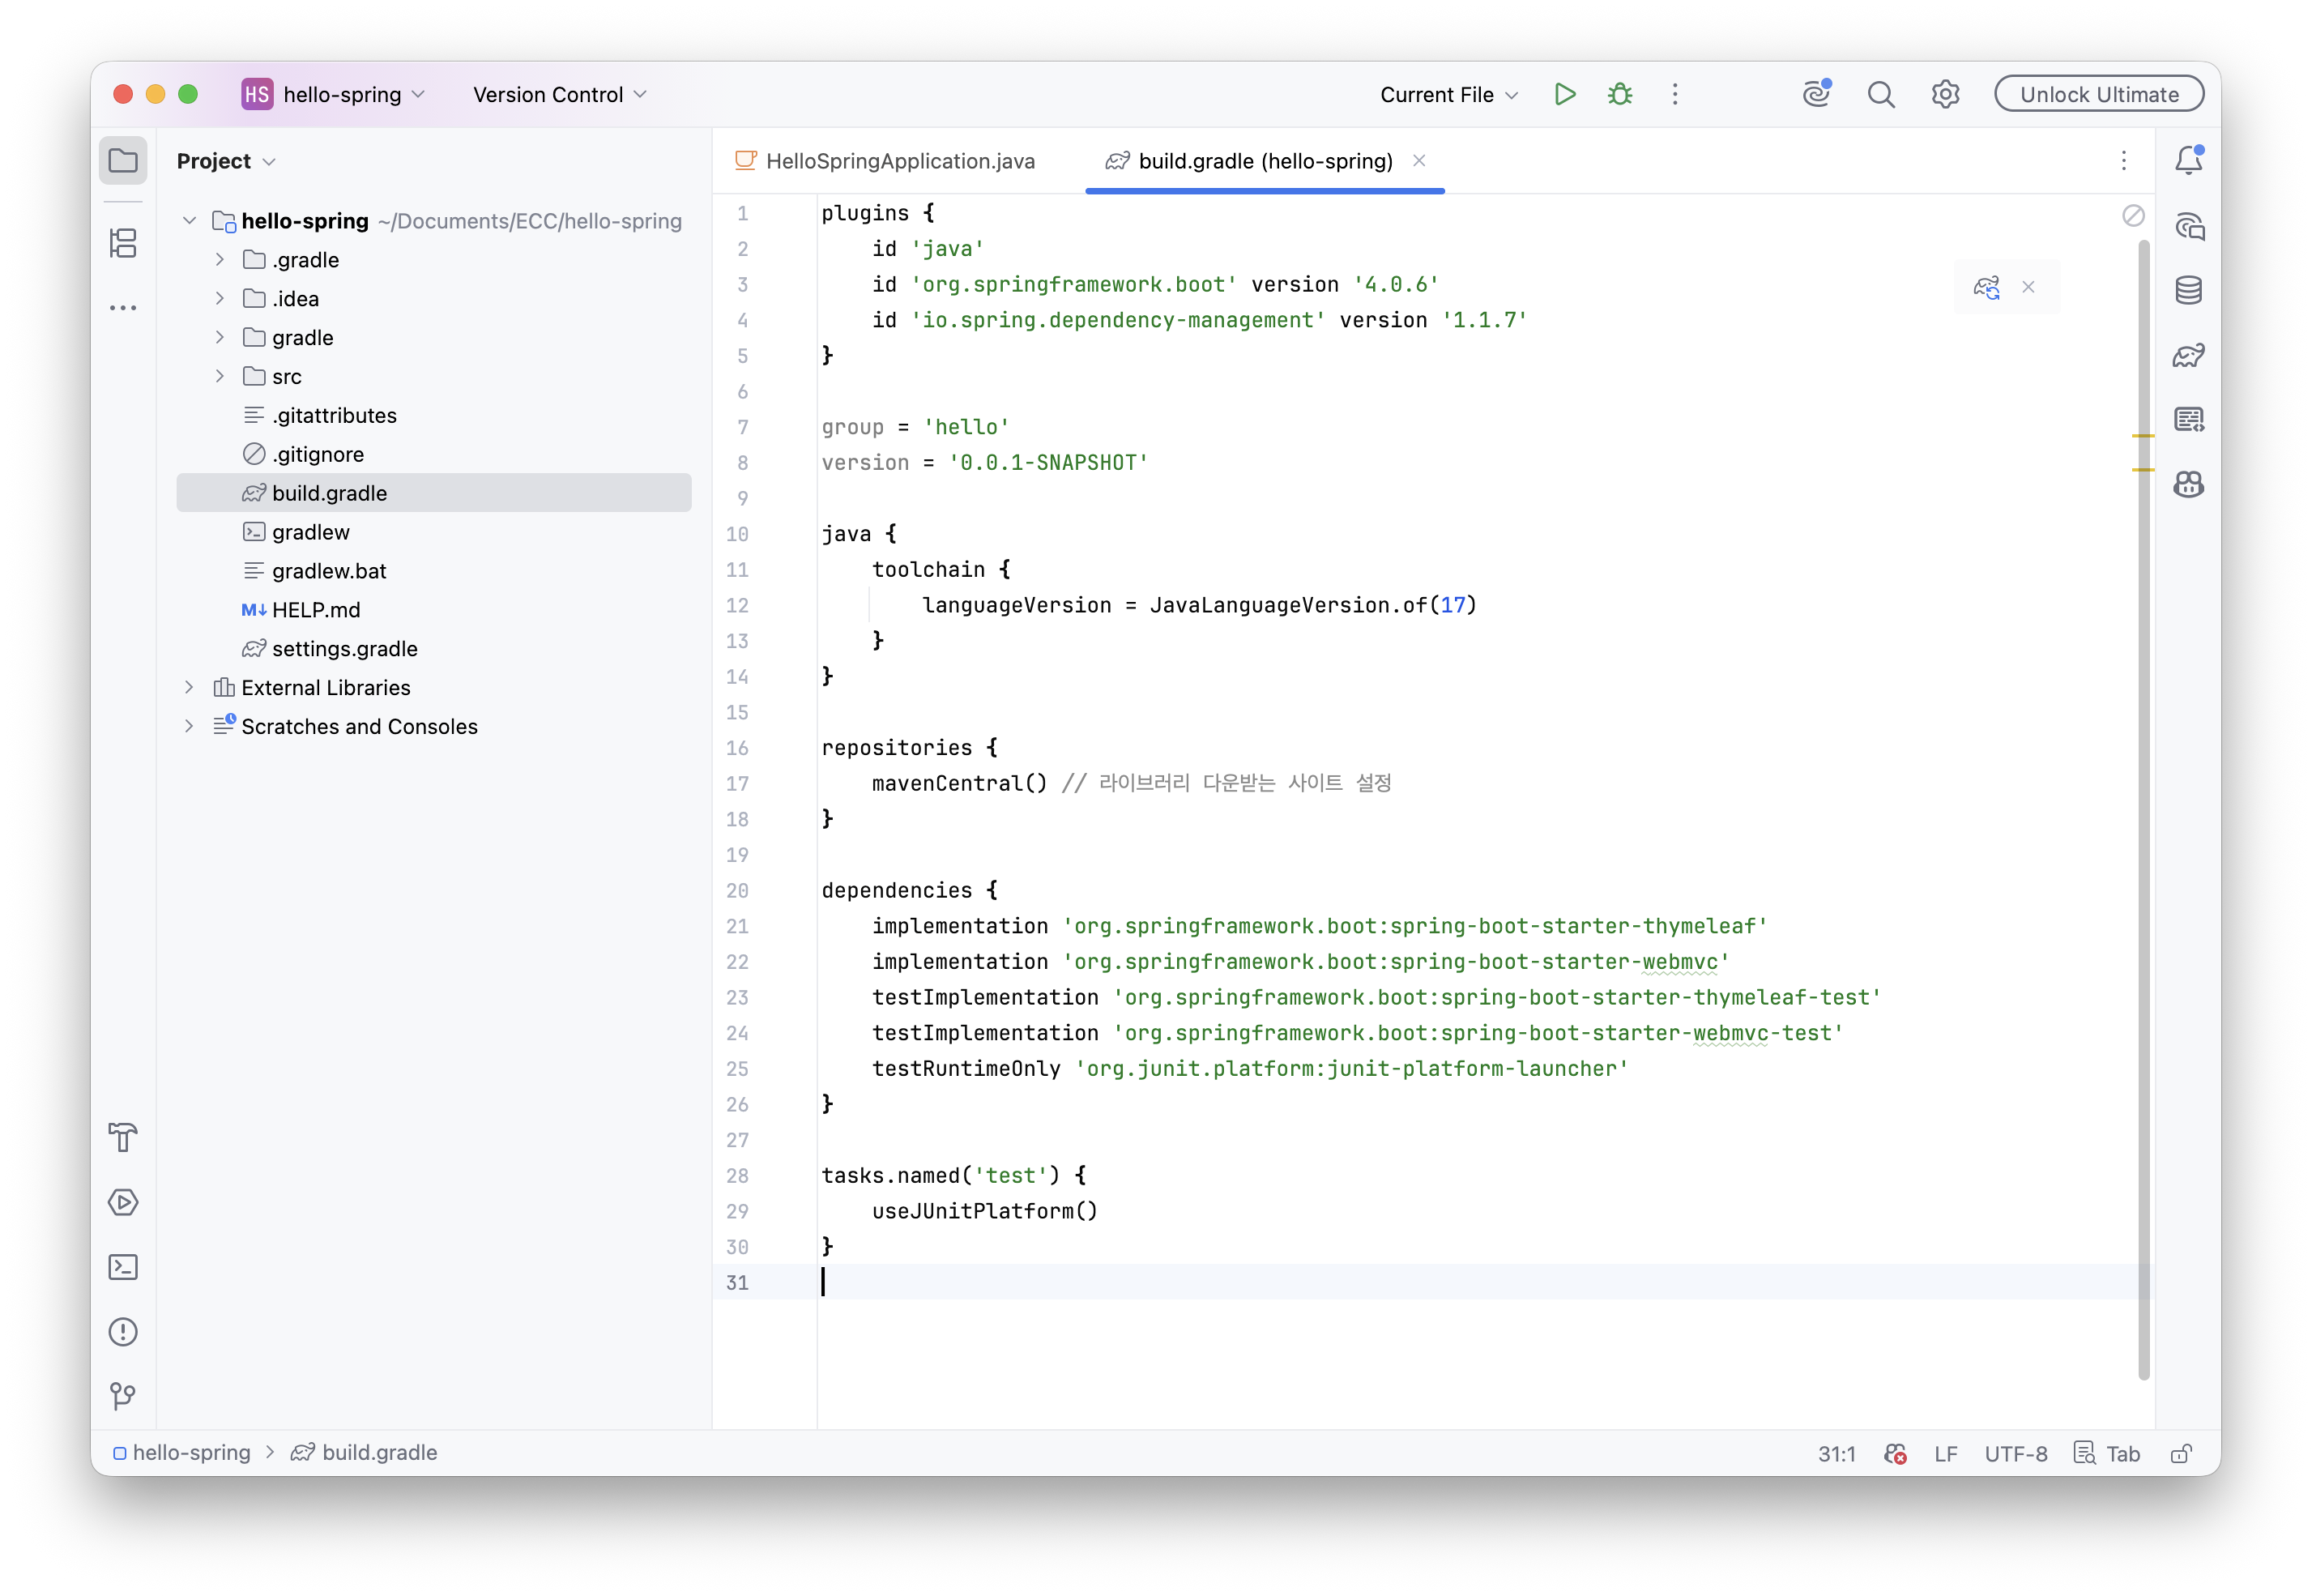Click Unlock Ultimate button
This screenshot has width=2312, height=1596.
coord(2099,94)
